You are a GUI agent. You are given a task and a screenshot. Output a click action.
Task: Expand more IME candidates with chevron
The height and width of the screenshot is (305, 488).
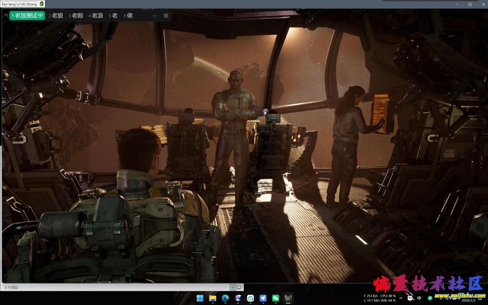click(x=154, y=16)
